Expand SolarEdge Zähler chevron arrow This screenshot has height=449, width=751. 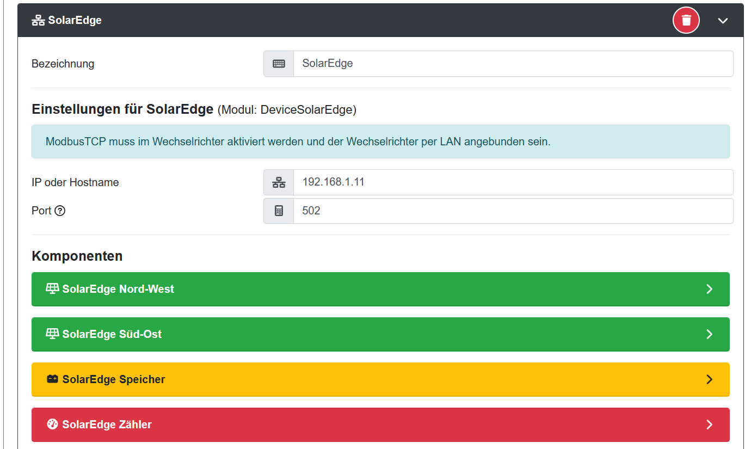click(709, 425)
